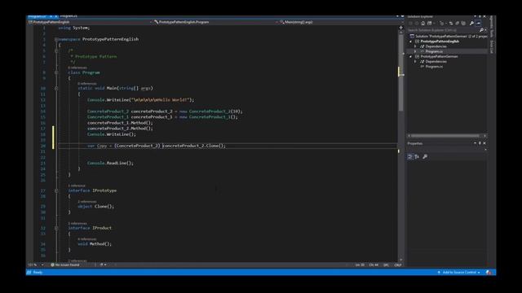
Task: Click the IPrototype interface name
Action: pyautogui.click(x=104, y=190)
